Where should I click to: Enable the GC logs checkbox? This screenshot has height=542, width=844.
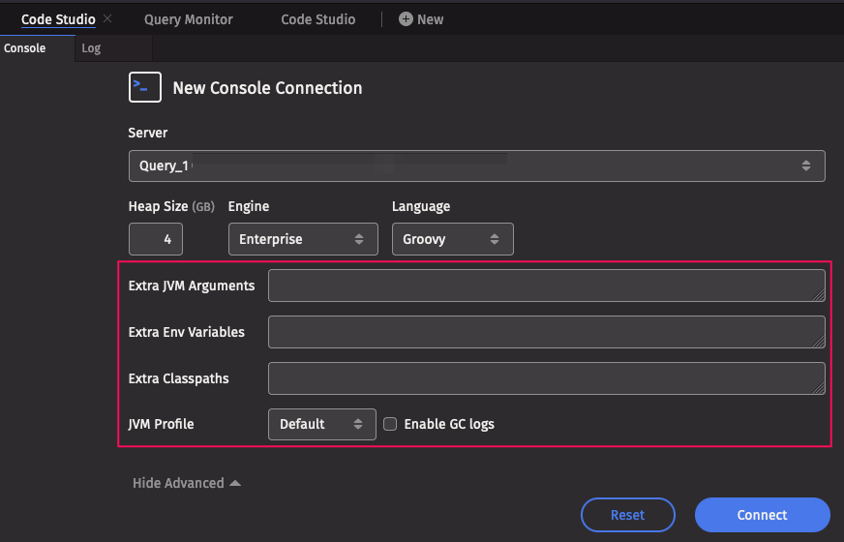(x=390, y=424)
